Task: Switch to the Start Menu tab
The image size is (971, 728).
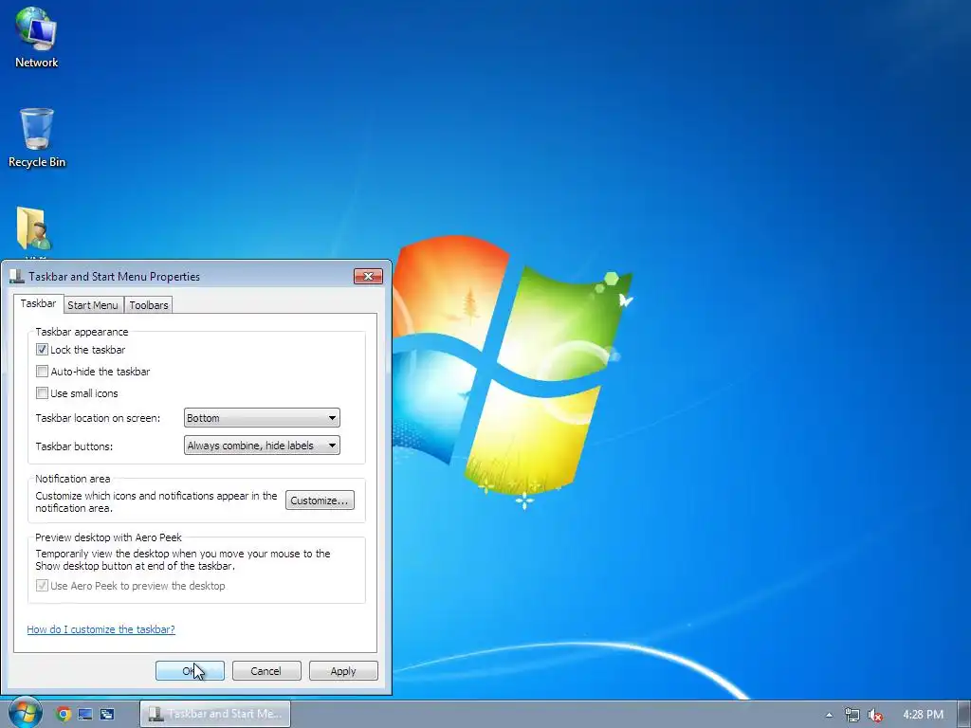Action: [92, 304]
